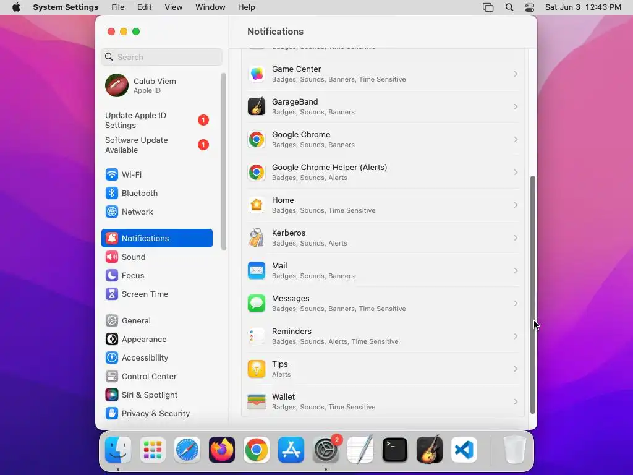Click the notifications list vertical scrollbar
The image size is (633, 475).
[532, 294]
